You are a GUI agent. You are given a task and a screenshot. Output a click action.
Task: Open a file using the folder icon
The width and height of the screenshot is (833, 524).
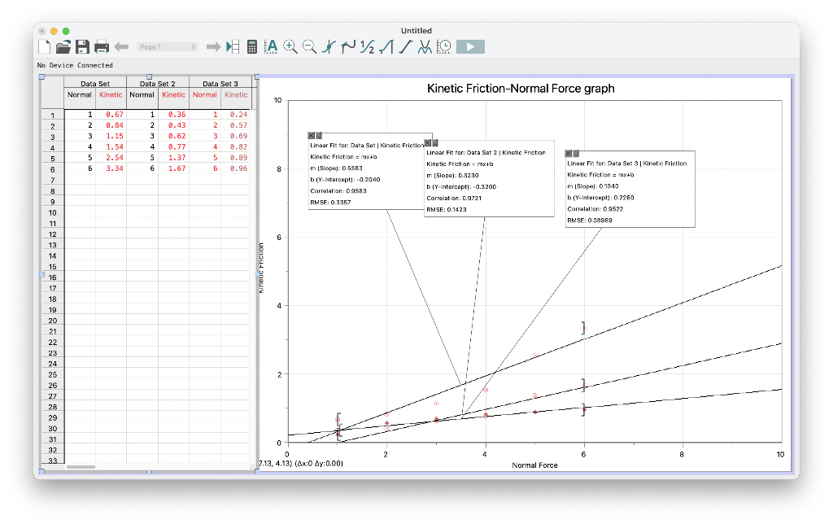(x=63, y=46)
